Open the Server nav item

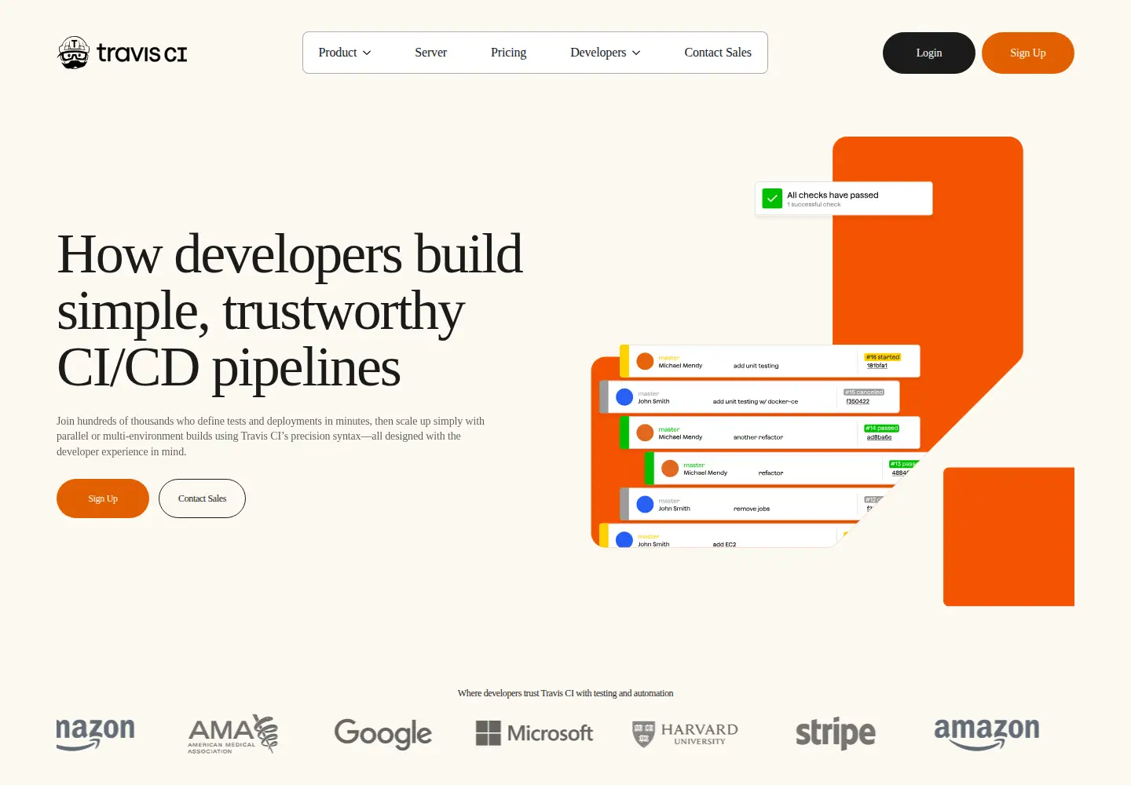point(430,53)
